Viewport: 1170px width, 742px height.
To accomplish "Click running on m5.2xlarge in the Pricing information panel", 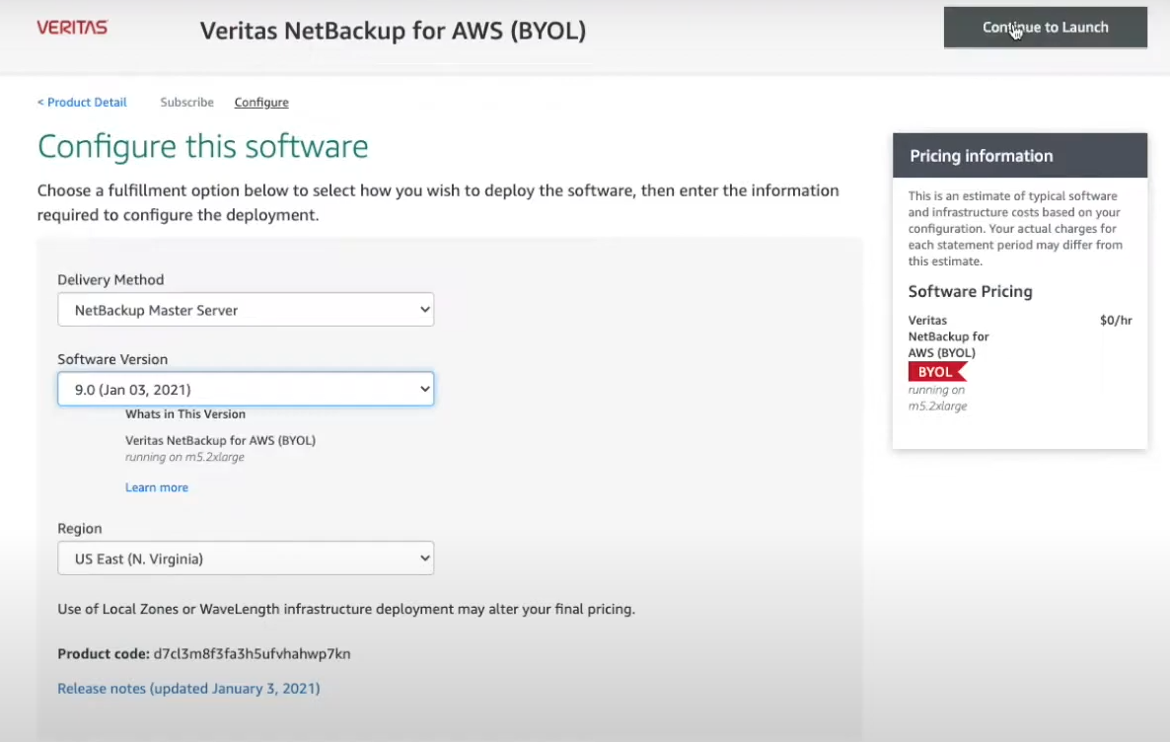I will pyautogui.click(x=937, y=398).
